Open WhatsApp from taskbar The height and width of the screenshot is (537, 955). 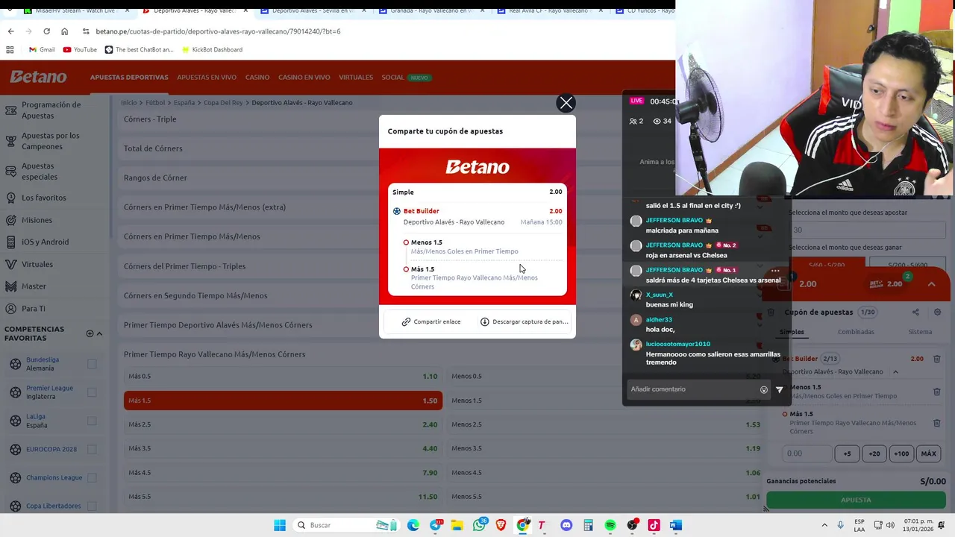point(479,525)
